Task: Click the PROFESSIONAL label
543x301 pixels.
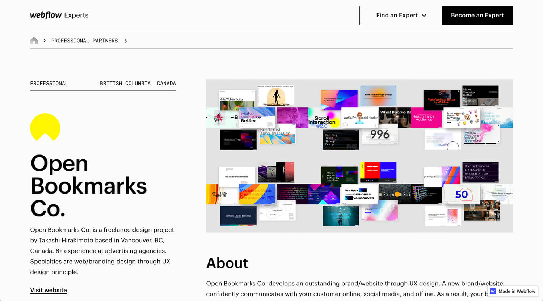Action: click(x=49, y=83)
